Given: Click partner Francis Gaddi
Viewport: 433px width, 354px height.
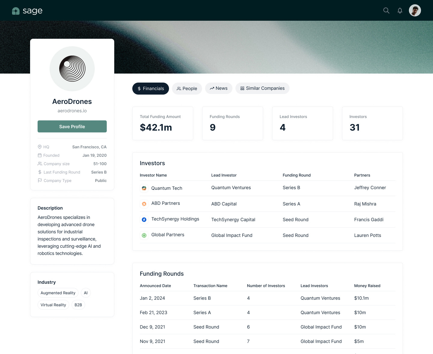Looking at the screenshot, I should (369, 219).
